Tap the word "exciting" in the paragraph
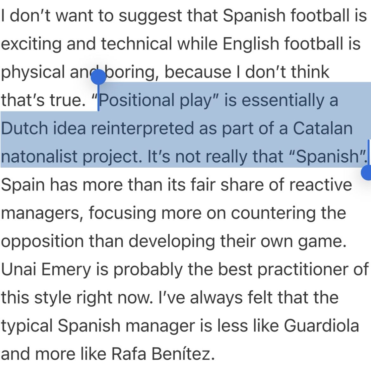371x374 pixels. [31, 44]
